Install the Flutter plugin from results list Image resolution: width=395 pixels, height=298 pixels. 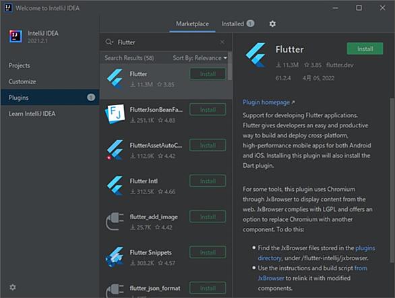pyautogui.click(x=208, y=73)
